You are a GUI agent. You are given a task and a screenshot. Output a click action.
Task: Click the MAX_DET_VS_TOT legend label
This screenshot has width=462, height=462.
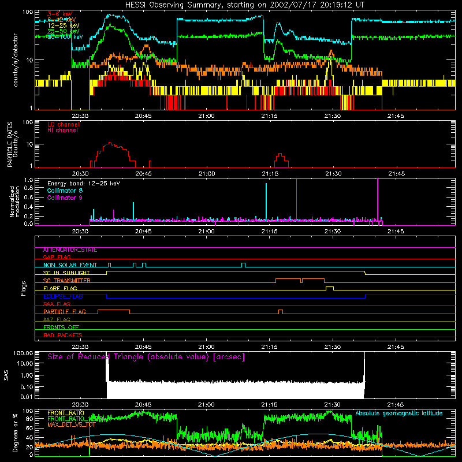(72, 424)
